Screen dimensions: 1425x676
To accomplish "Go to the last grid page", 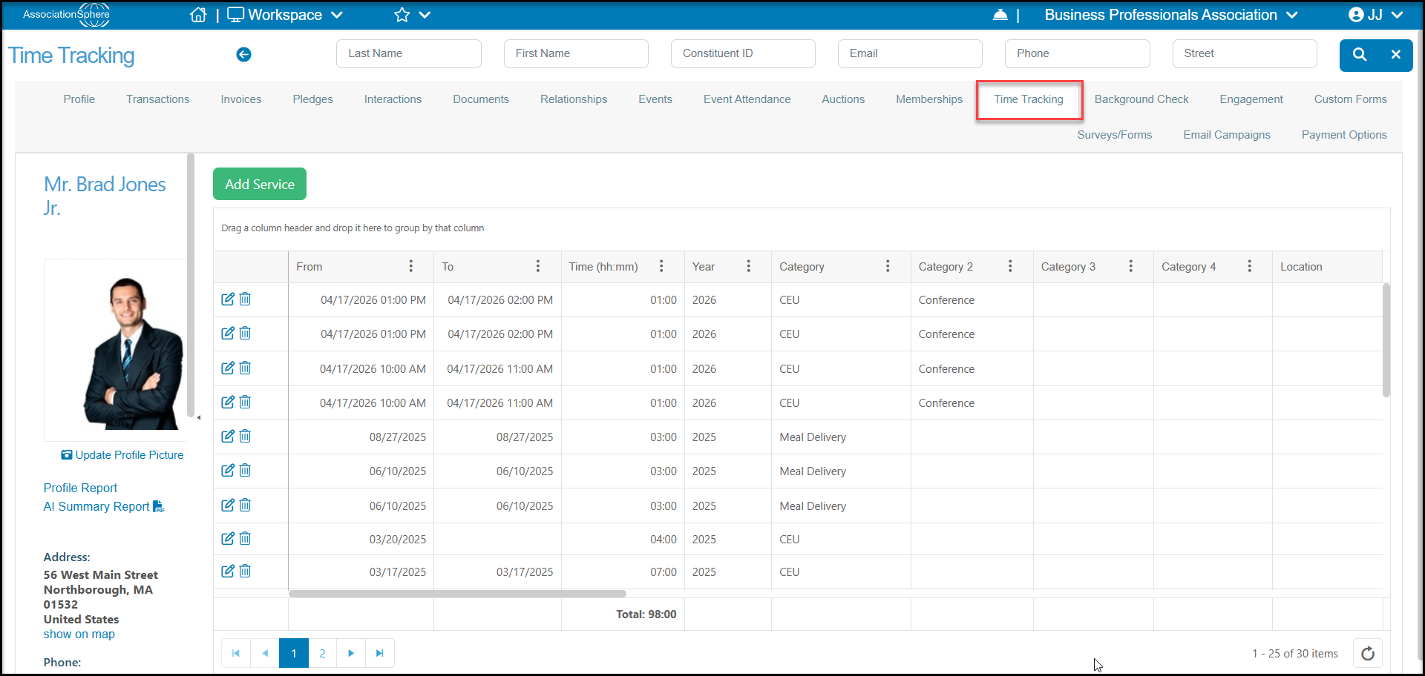I will (379, 654).
